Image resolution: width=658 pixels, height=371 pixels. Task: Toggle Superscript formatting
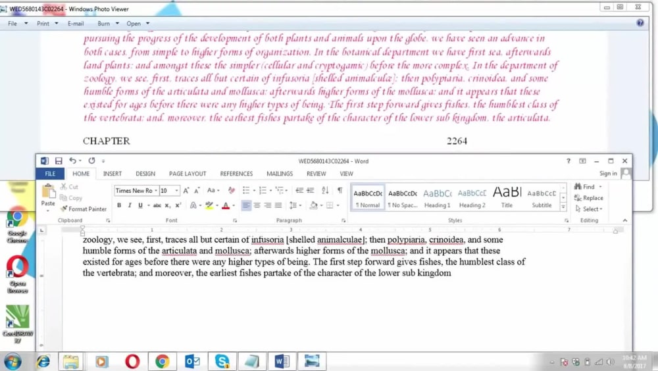coord(178,205)
